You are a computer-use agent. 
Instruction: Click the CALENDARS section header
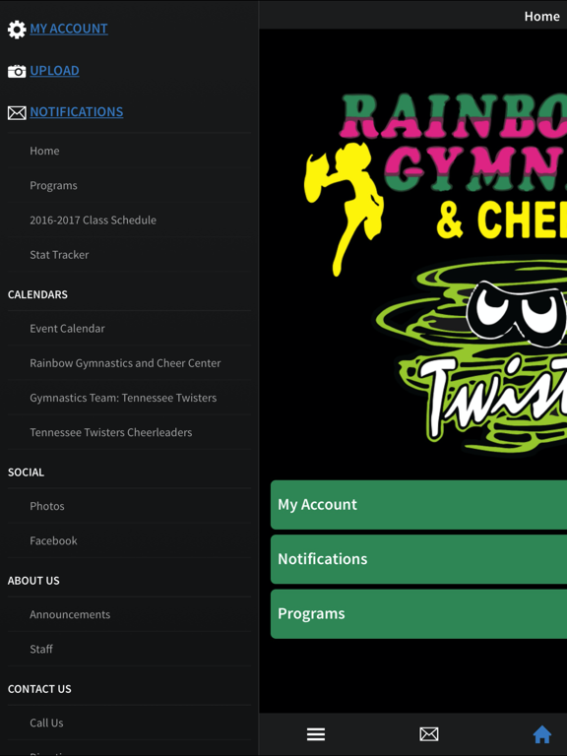point(37,294)
